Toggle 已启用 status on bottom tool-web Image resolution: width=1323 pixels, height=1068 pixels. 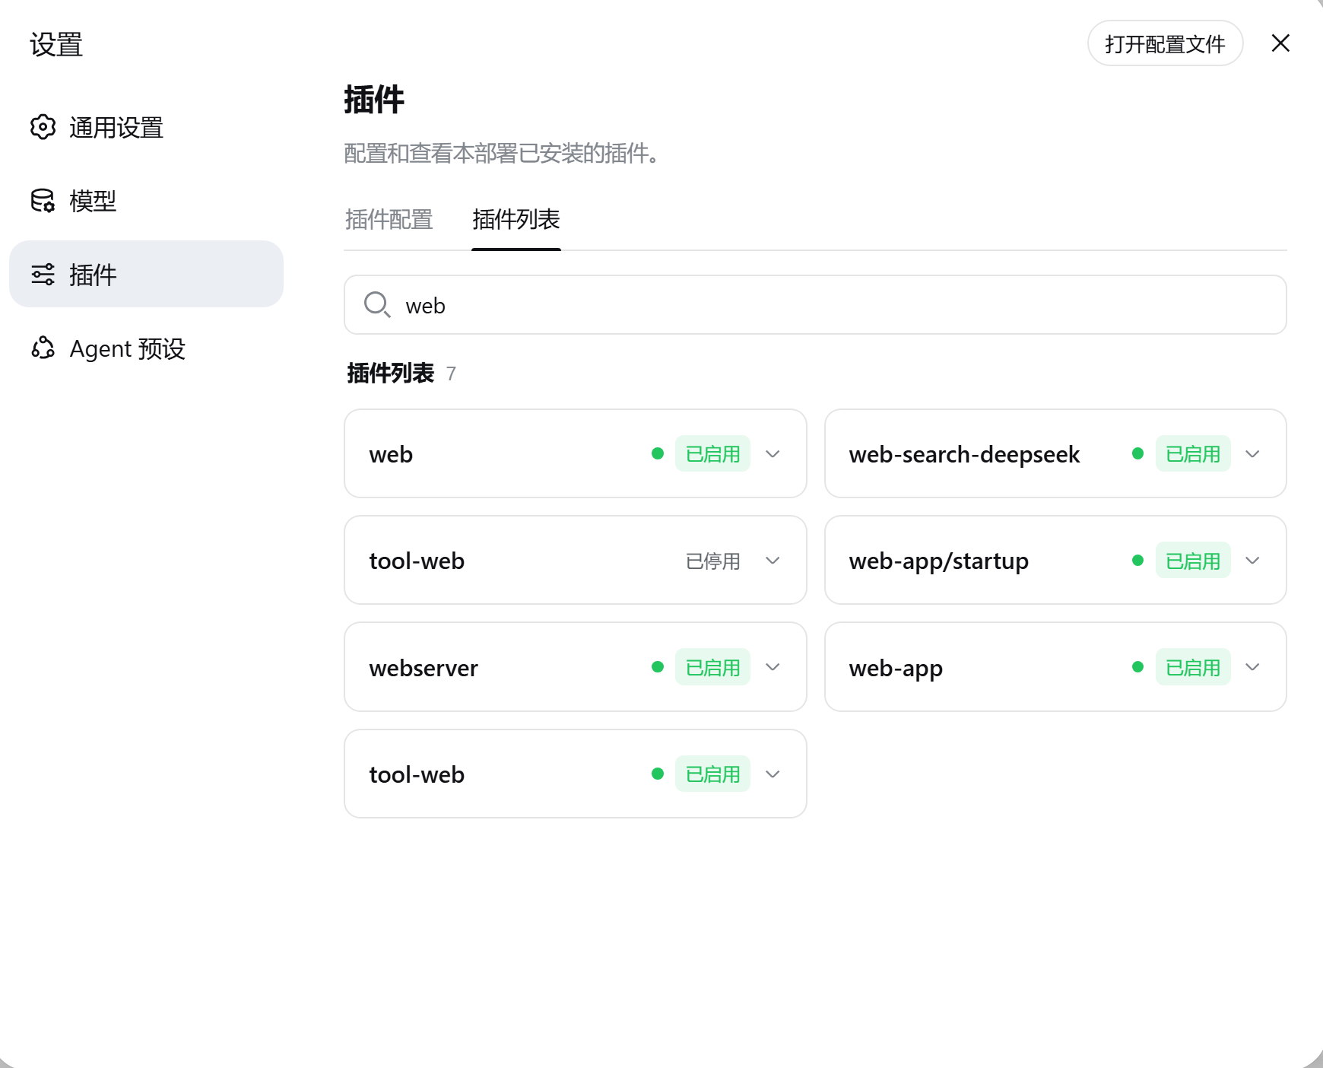[712, 774]
